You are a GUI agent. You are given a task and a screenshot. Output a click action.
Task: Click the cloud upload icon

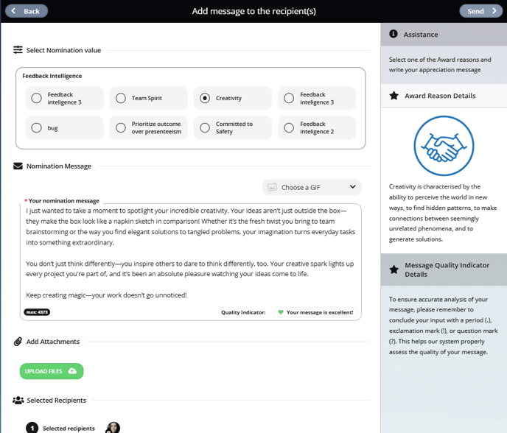click(x=72, y=371)
